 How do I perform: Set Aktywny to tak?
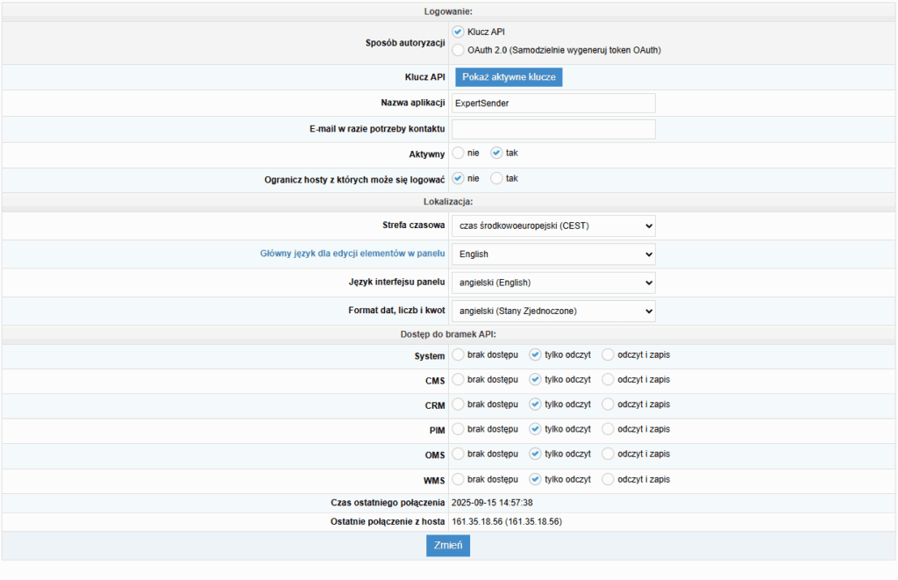[x=496, y=153]
